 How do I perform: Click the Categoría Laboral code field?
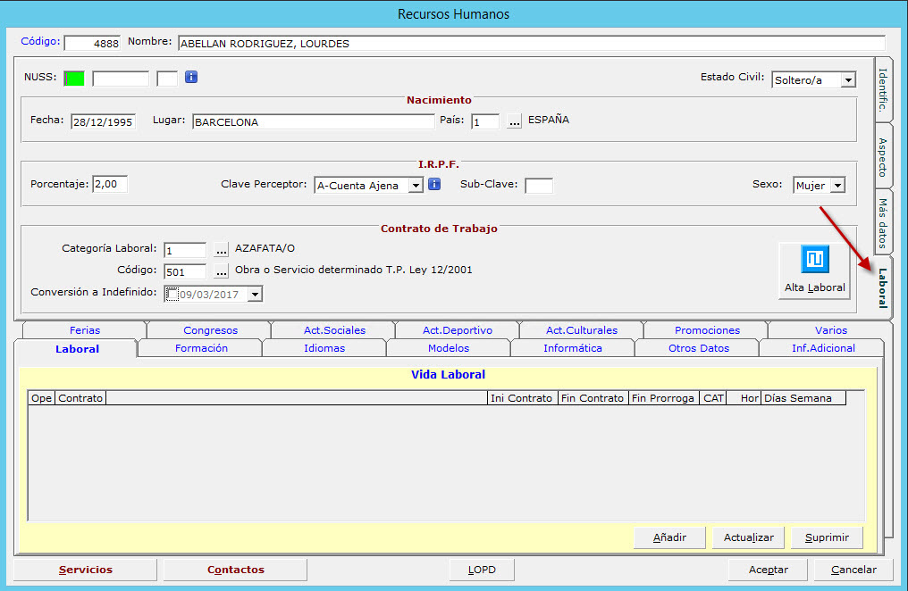pyautogui.click(x=185, y=250)
